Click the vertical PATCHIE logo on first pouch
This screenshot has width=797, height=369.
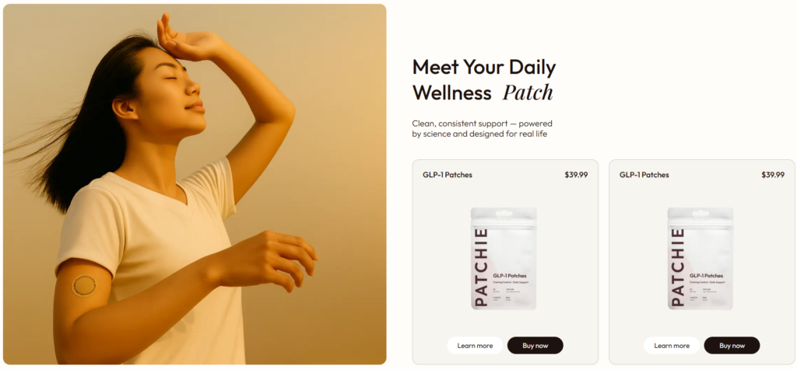pos(481,267)
